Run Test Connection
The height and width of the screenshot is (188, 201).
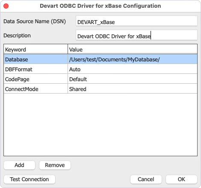(30, 179)
